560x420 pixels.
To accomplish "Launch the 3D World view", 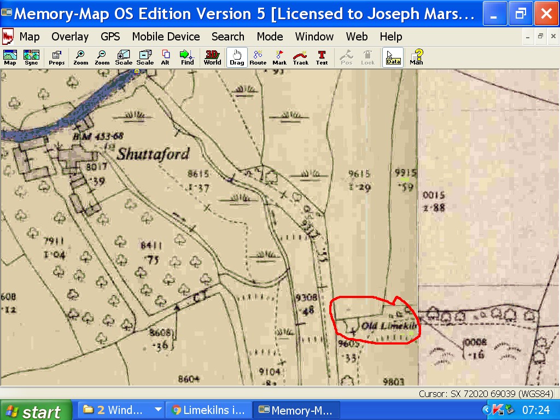I will 212,57.
